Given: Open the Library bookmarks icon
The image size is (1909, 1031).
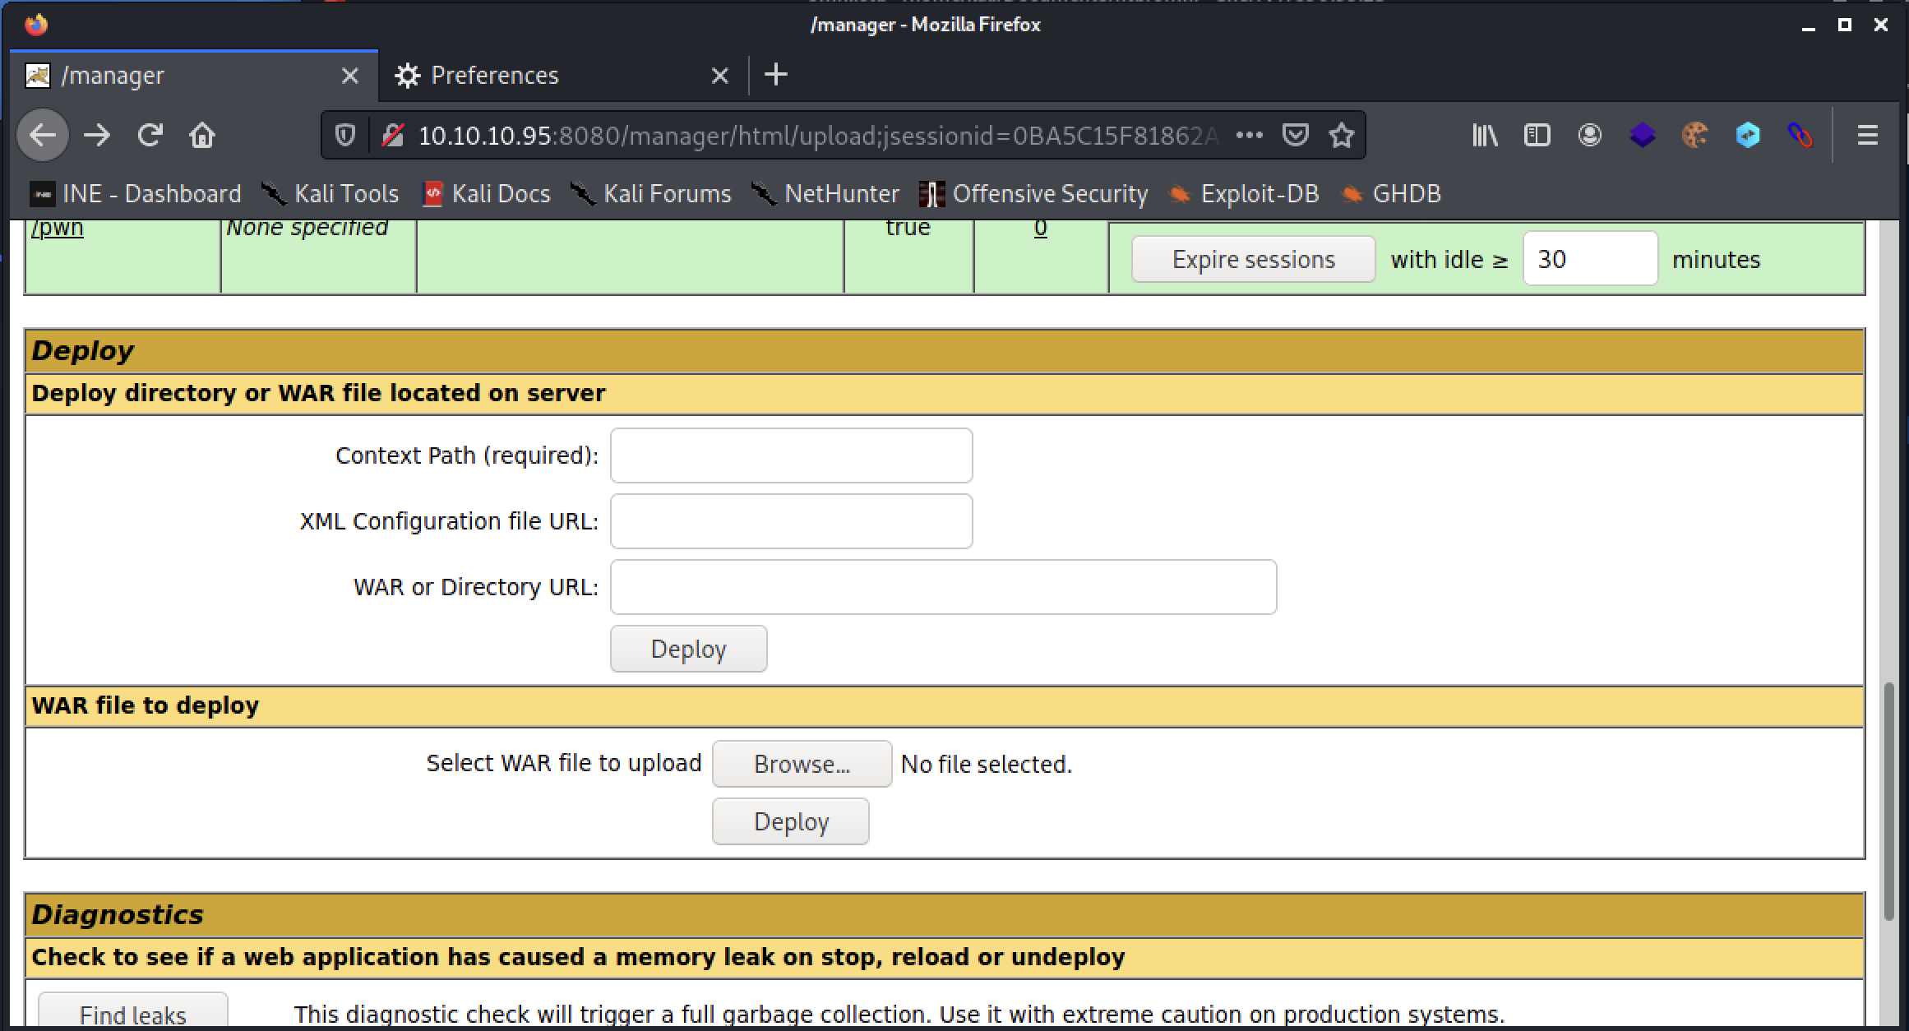Looking at the screenshot, I should click(1484, 135).
